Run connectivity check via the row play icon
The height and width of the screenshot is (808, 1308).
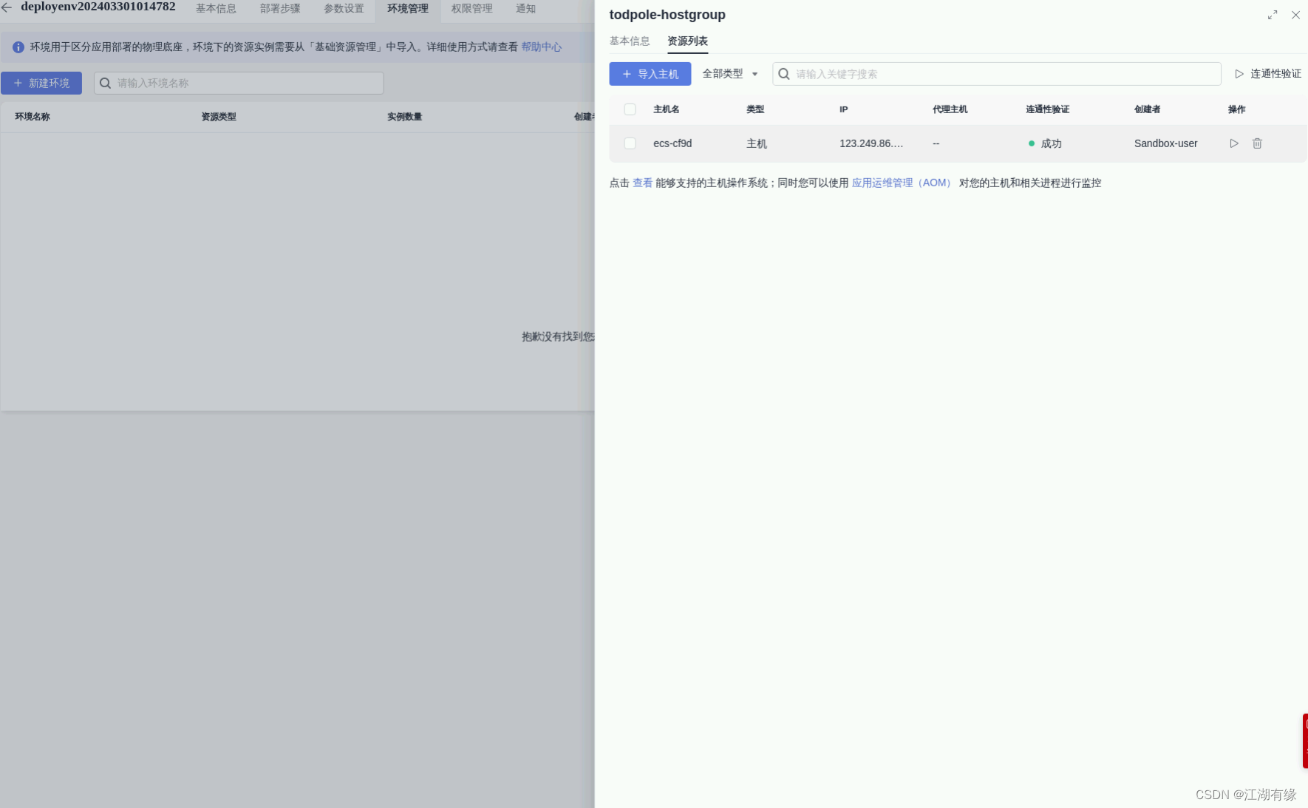pyautogui.click(x=1233, y=143)
